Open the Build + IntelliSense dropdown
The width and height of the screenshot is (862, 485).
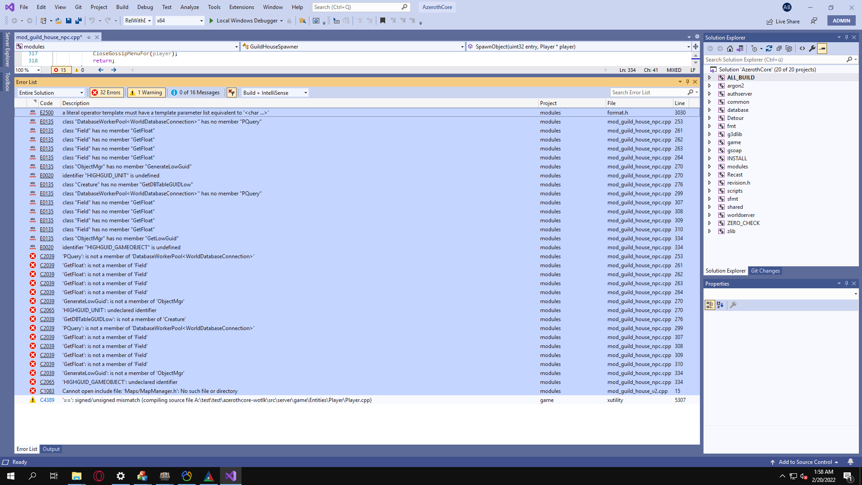click(x=275, y=93)
